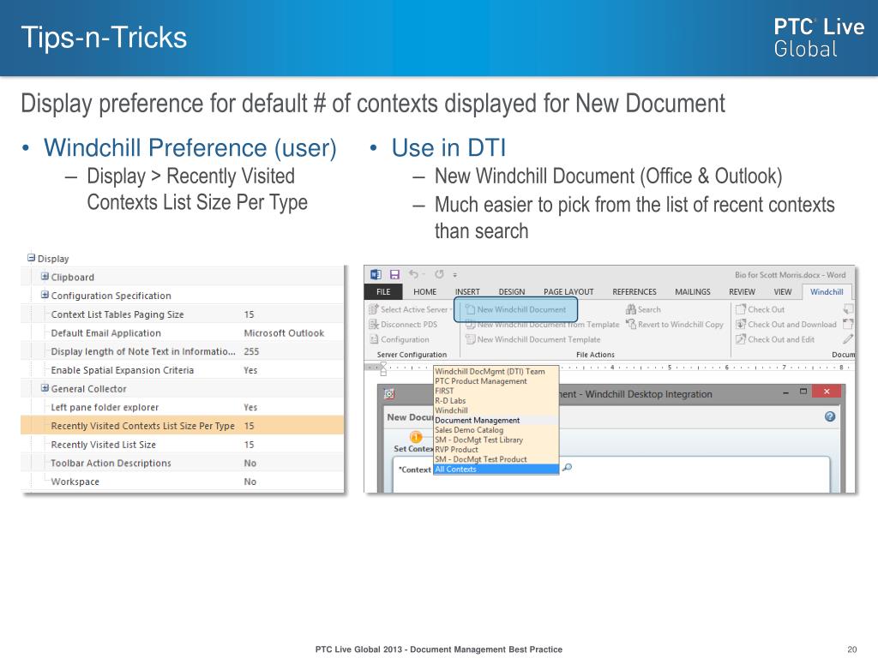Screen dimensions: 878x658
Task: Switch to the VIEW tab
Action: (x=783, y=292)
